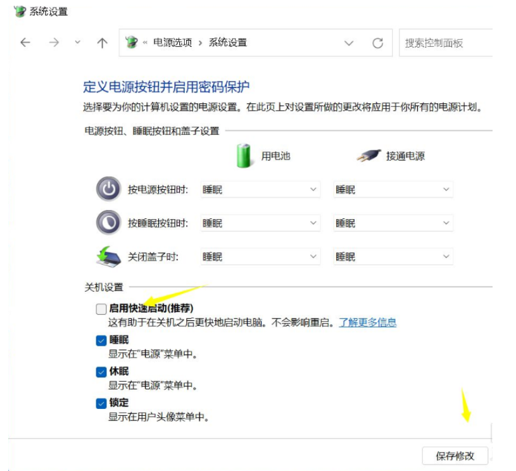The image size is (516, 471).
Task: Select 电源选项 in the breadcrumb
Action: [172, 43]
